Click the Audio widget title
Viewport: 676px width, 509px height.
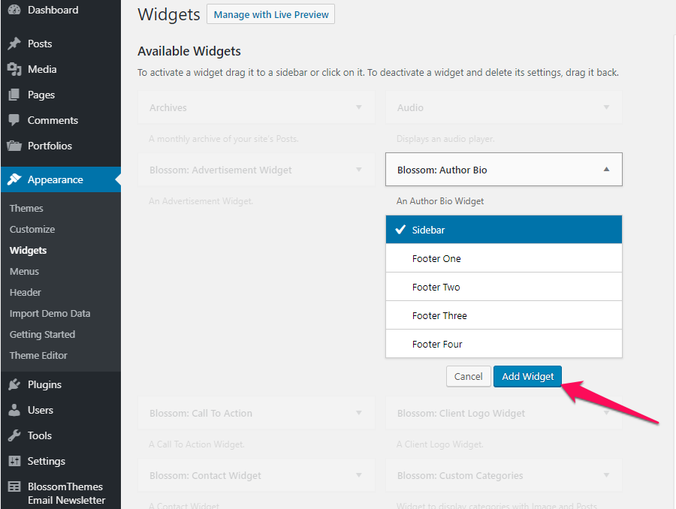410,108
